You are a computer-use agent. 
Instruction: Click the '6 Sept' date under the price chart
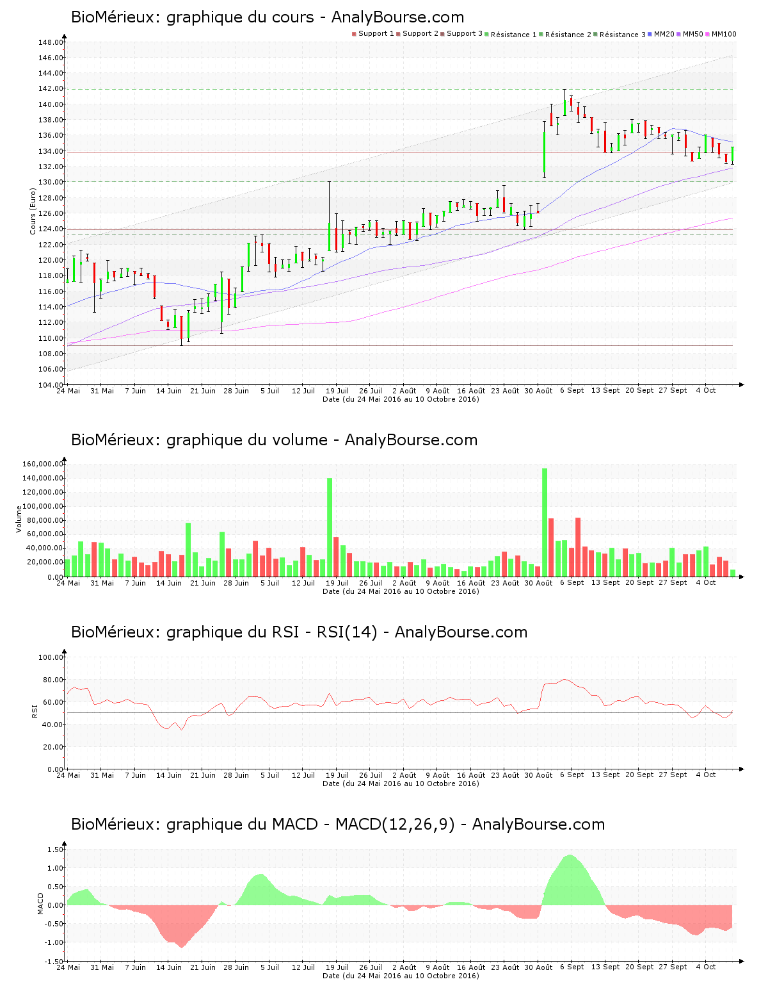click(x=572, y=391)
